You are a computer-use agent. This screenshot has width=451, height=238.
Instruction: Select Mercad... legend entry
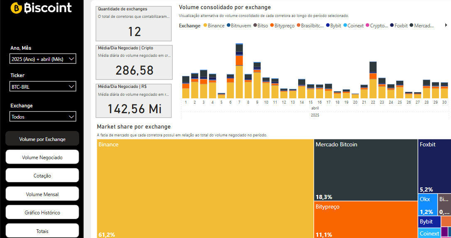tap(422, 26)
